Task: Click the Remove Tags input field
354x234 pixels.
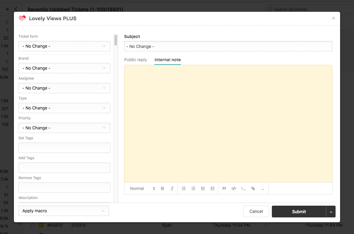Action: pos(64,188)
